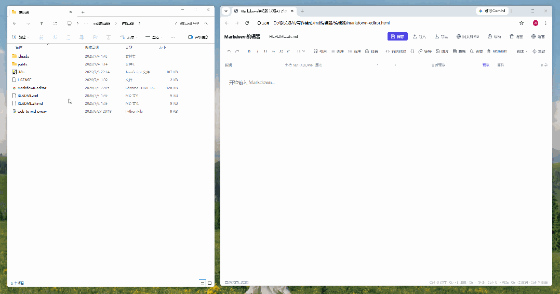Image resolution: width=560 pixels, height=294 pixels.
Task: Add a new File Explorer tab
Action: (x=83, y=12)
